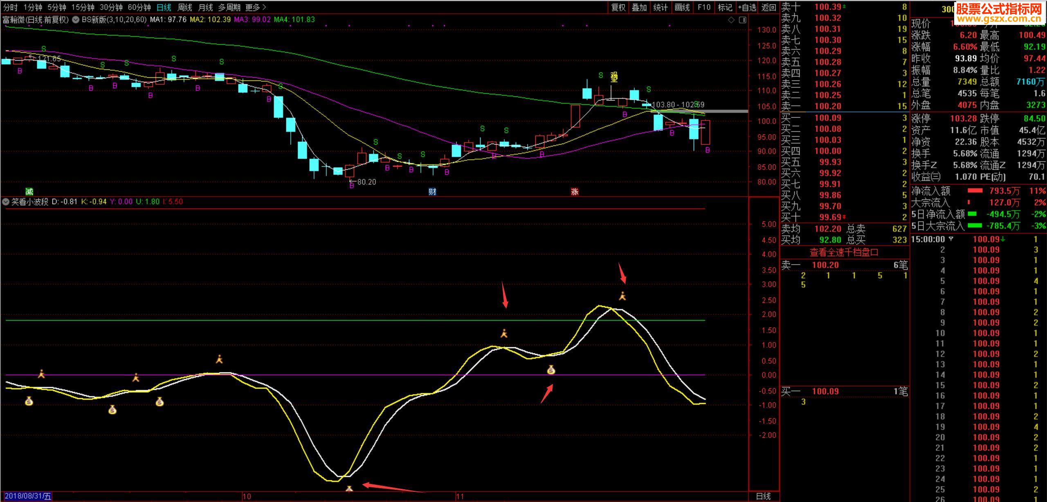Click the BS新版(3,10,20,60) indicator name

click(114, 19)
